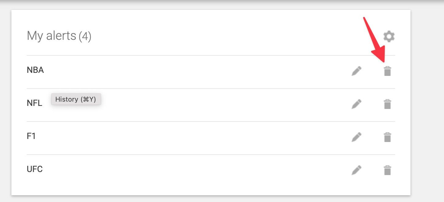Select the NBA alert name

(x=36, y=70)
